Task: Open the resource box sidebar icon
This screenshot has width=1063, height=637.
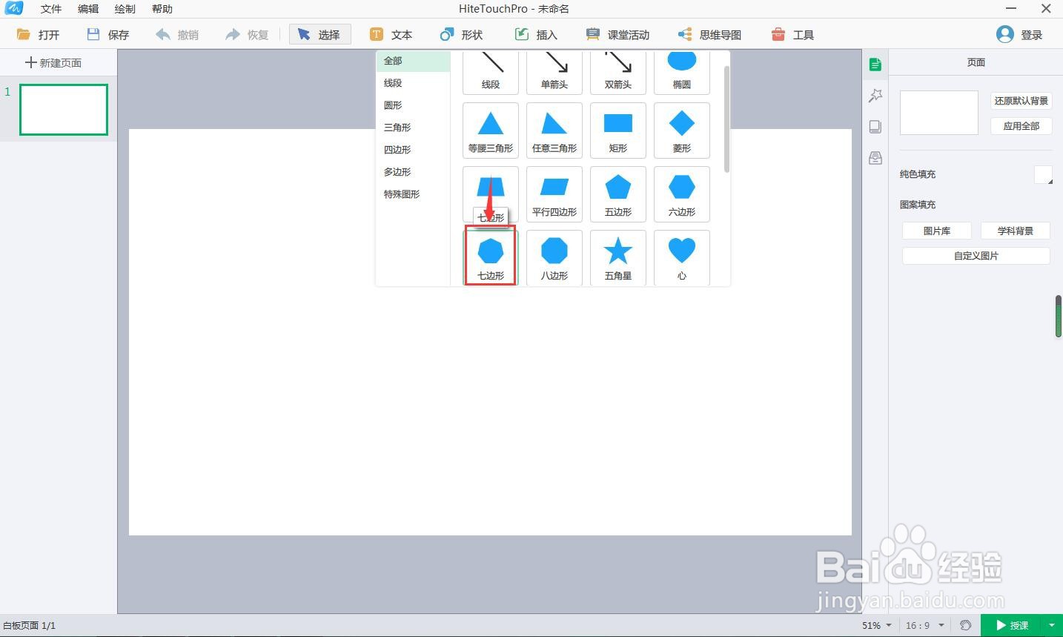Action: pyautogui.click(x=875, y=158)
